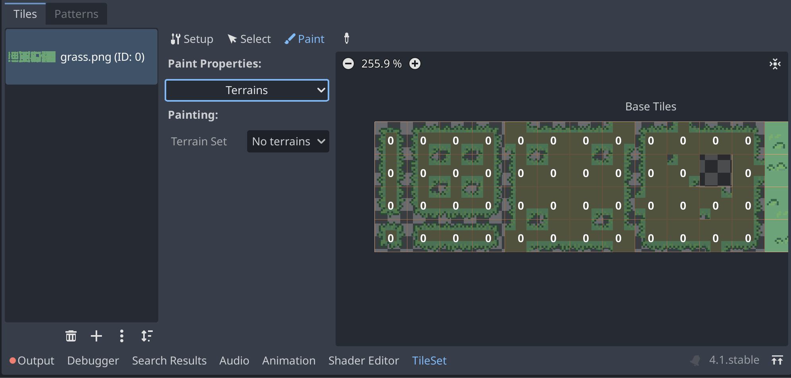Switch to Select mode

[x=249, y=39]
